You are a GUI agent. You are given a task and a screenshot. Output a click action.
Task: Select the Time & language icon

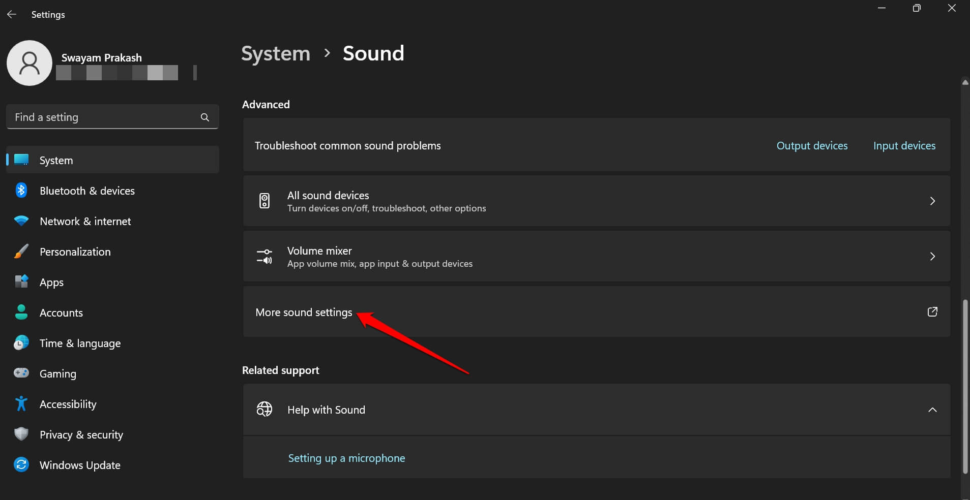[21, 342]
